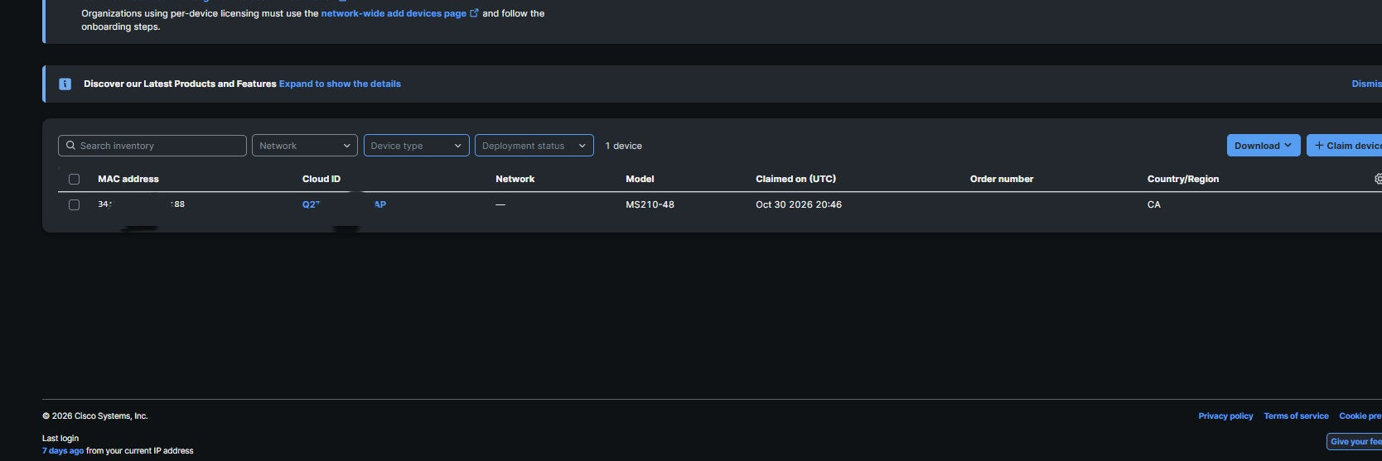Sort by Country/Region column header
This screenshot has width=1382, height=461.
[1183, 179]
